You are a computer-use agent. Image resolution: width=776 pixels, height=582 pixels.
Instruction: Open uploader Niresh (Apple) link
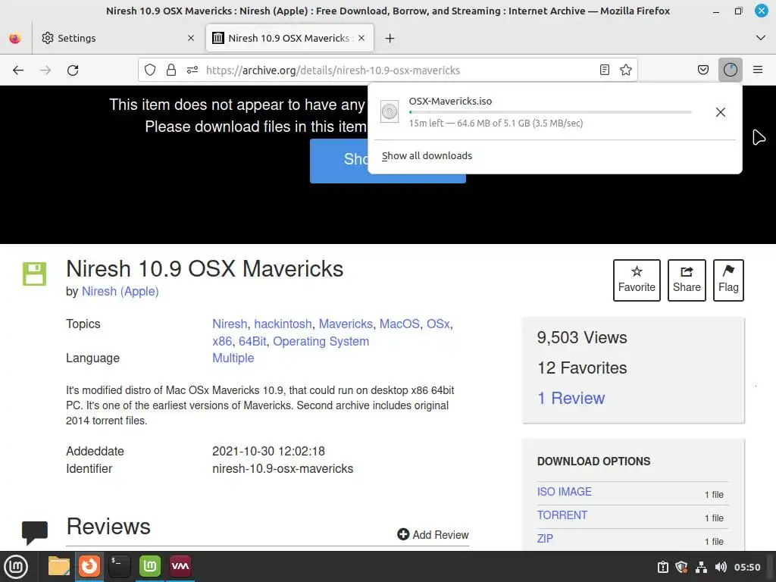pos(120,292)
